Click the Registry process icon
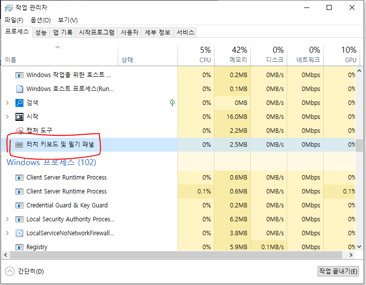The height and width of the screenshot is (285, 366). (19, 247)
